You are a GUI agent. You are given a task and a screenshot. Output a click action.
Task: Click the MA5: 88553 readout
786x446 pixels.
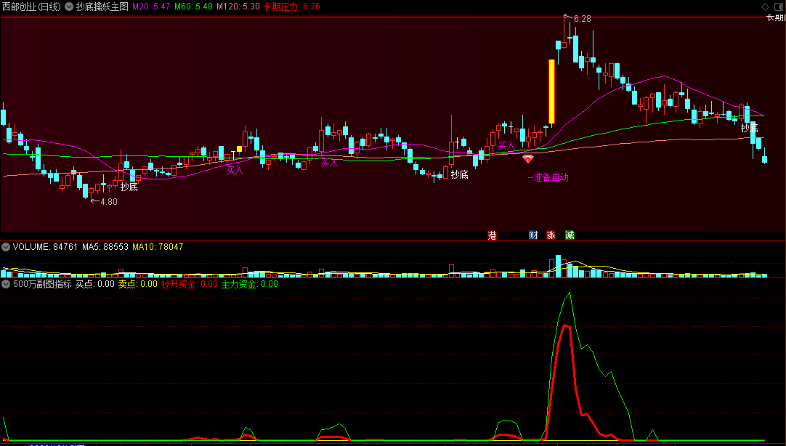pyautogui.click(x=105, y=246)
